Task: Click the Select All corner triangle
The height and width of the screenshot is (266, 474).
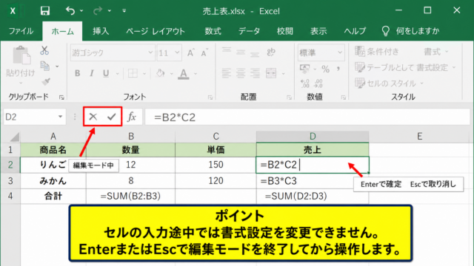Action: (x=14, y=137)
